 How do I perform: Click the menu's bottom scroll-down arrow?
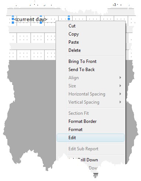[96, 175]
